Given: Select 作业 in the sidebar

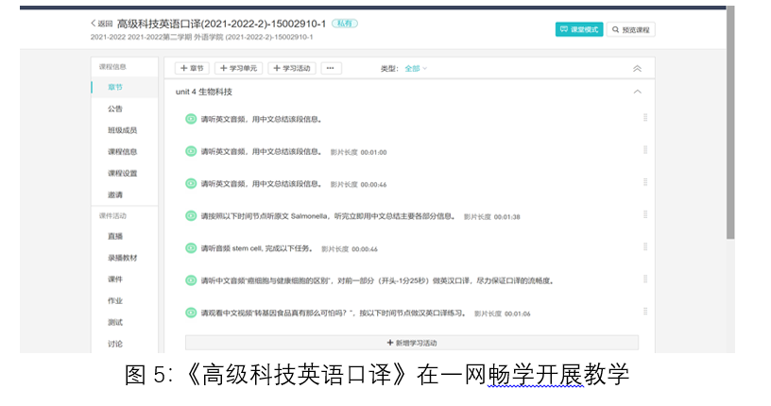Looking at the screenshot, I should tap(115, 300).
